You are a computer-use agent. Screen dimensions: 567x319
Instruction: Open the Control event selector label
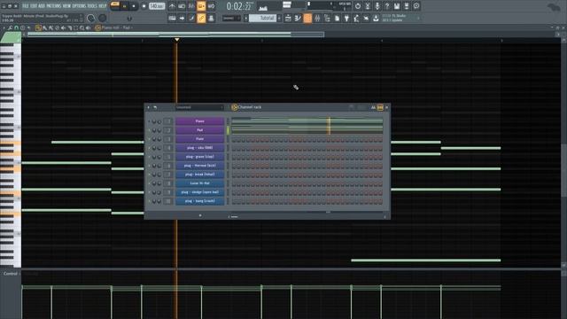coord(11,274)
